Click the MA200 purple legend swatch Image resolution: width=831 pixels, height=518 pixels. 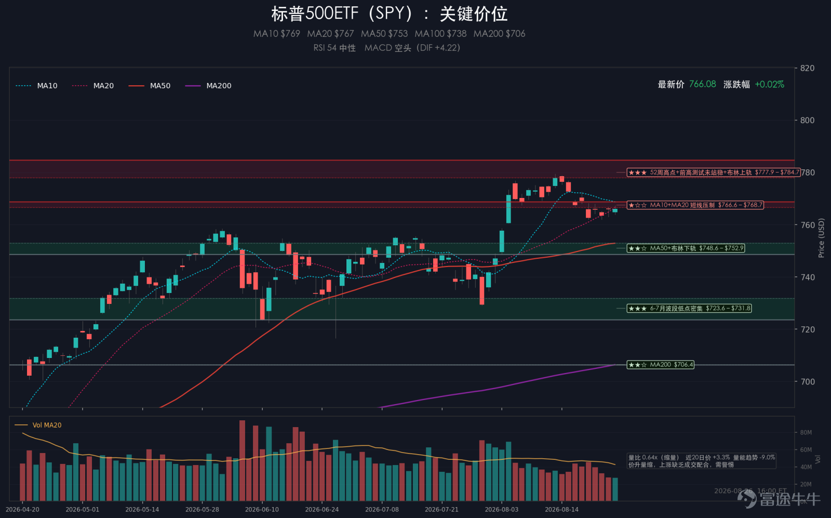pos(193,86)
